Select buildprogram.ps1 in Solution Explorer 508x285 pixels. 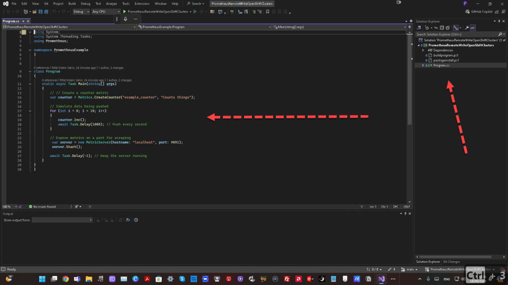pyautogui.click(x=446, y=56)
